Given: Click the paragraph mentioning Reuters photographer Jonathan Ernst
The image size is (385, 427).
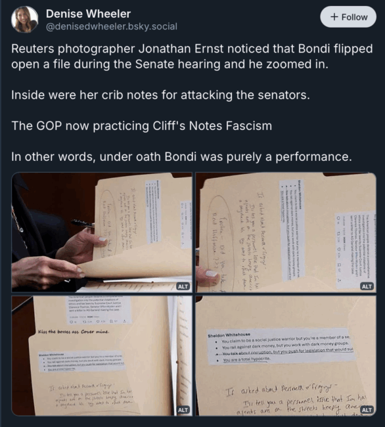Looking at the screenshot, I should click(192, 56).
